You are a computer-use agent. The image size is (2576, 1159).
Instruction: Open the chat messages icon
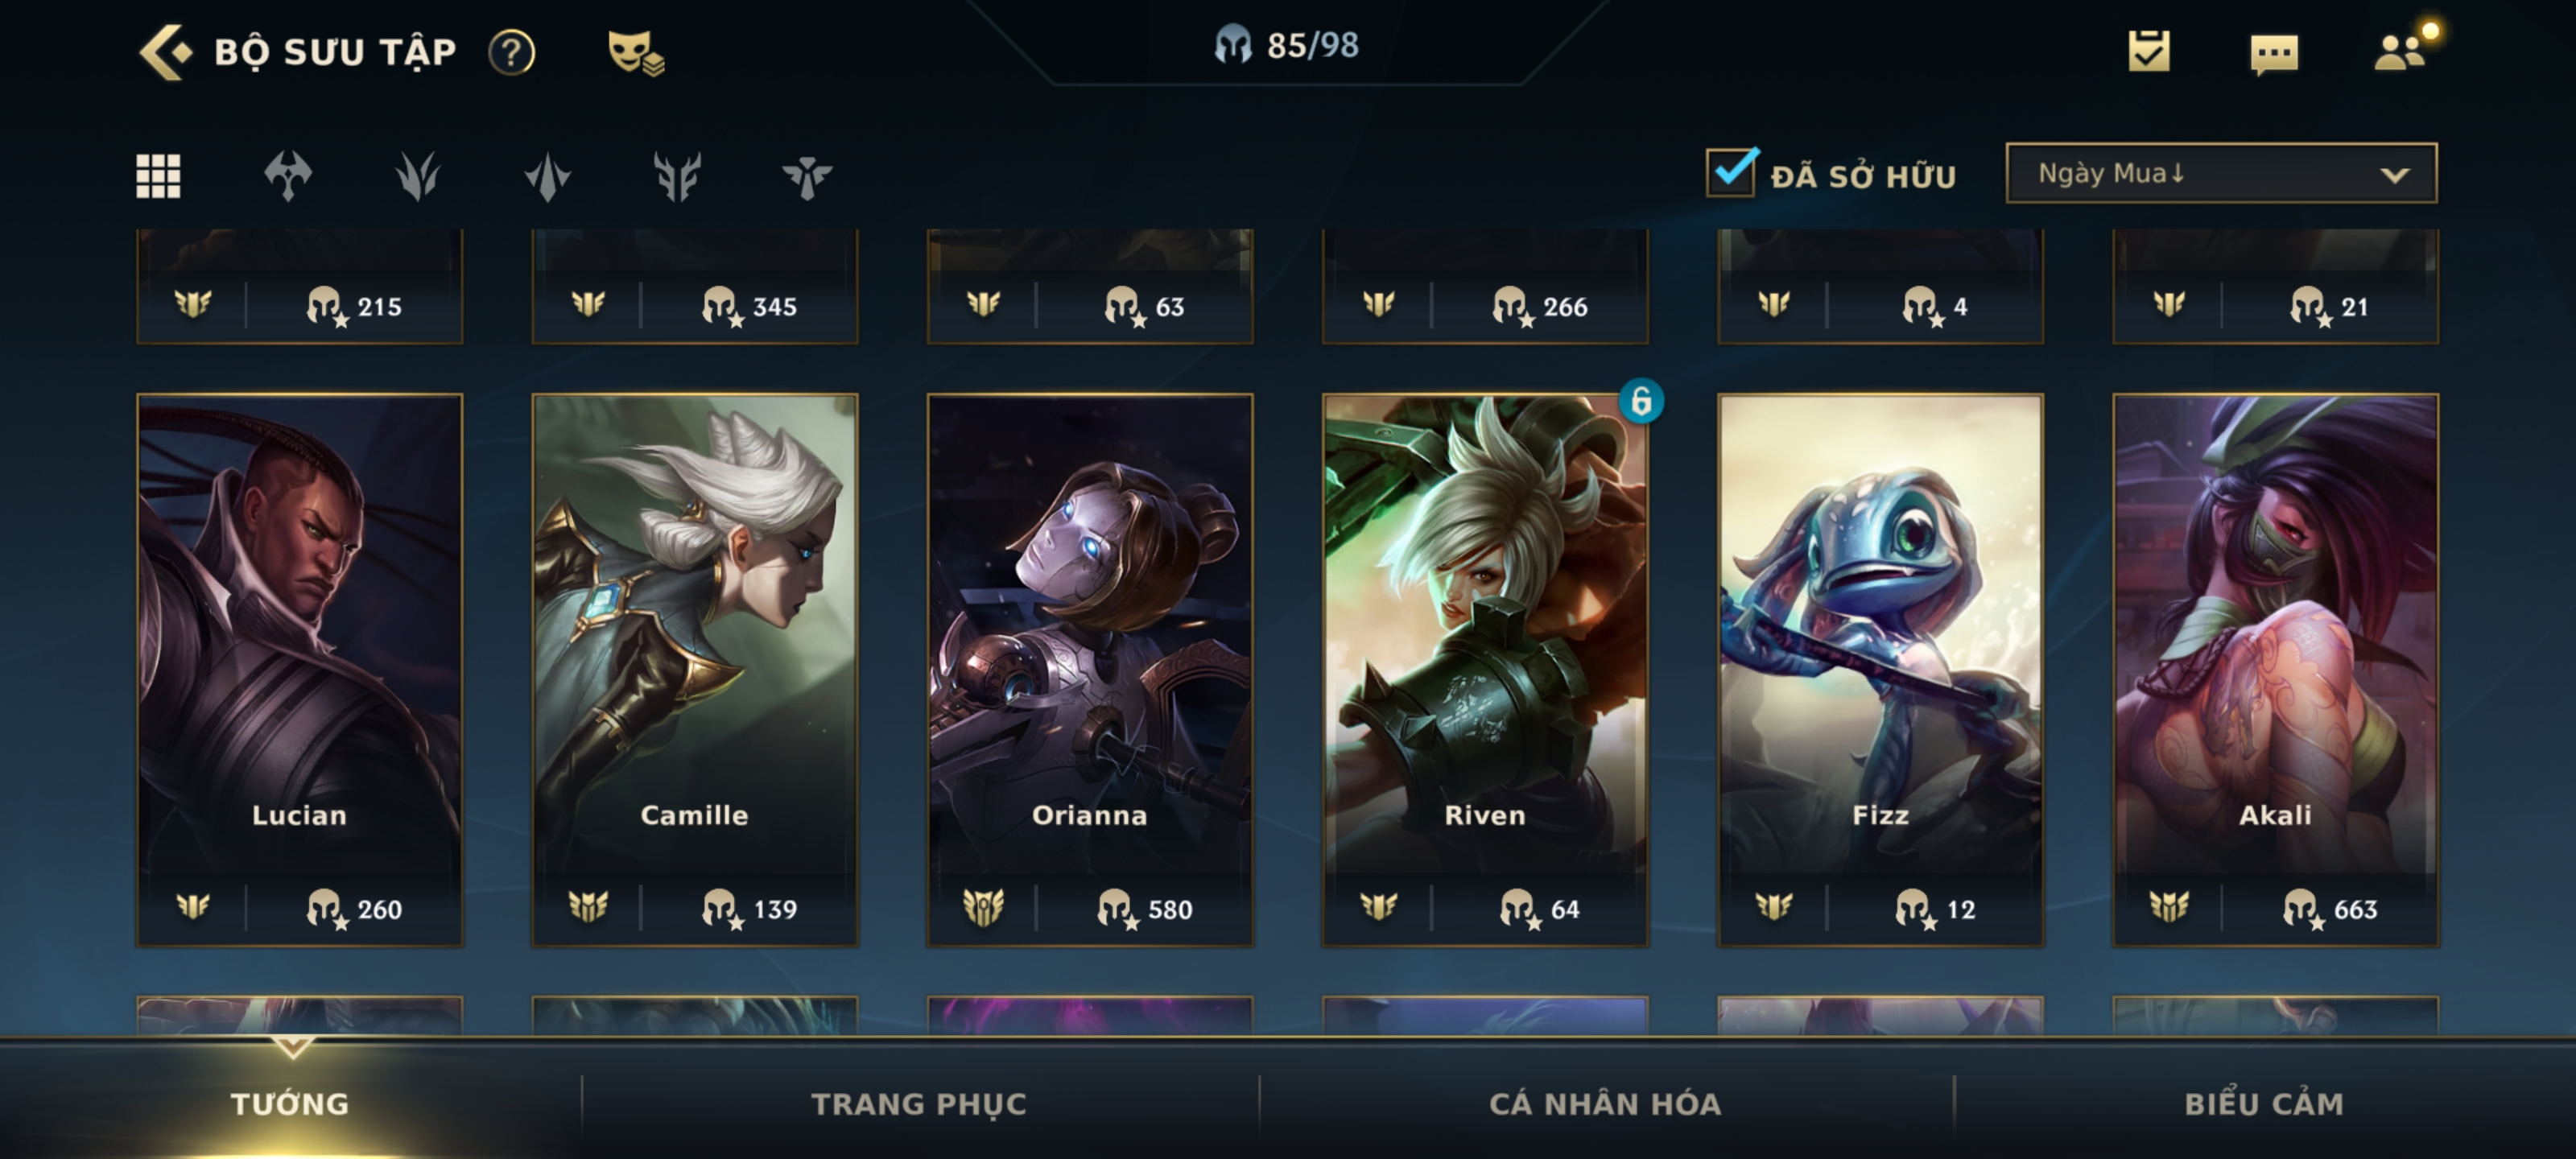click(x=2273, y=54)
